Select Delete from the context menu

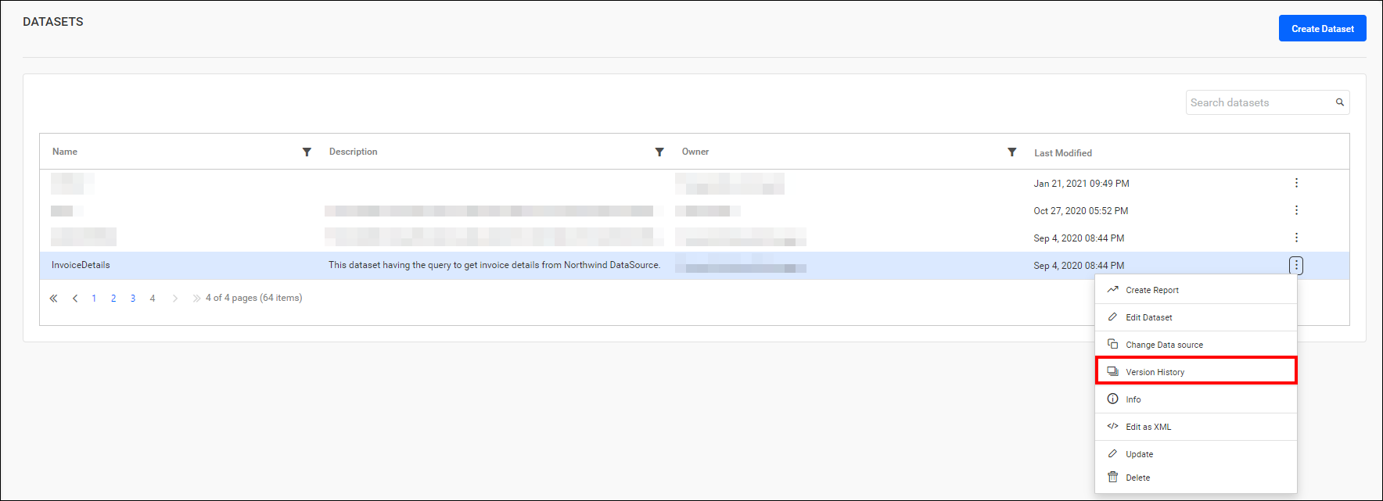[x=1196, y=478]
